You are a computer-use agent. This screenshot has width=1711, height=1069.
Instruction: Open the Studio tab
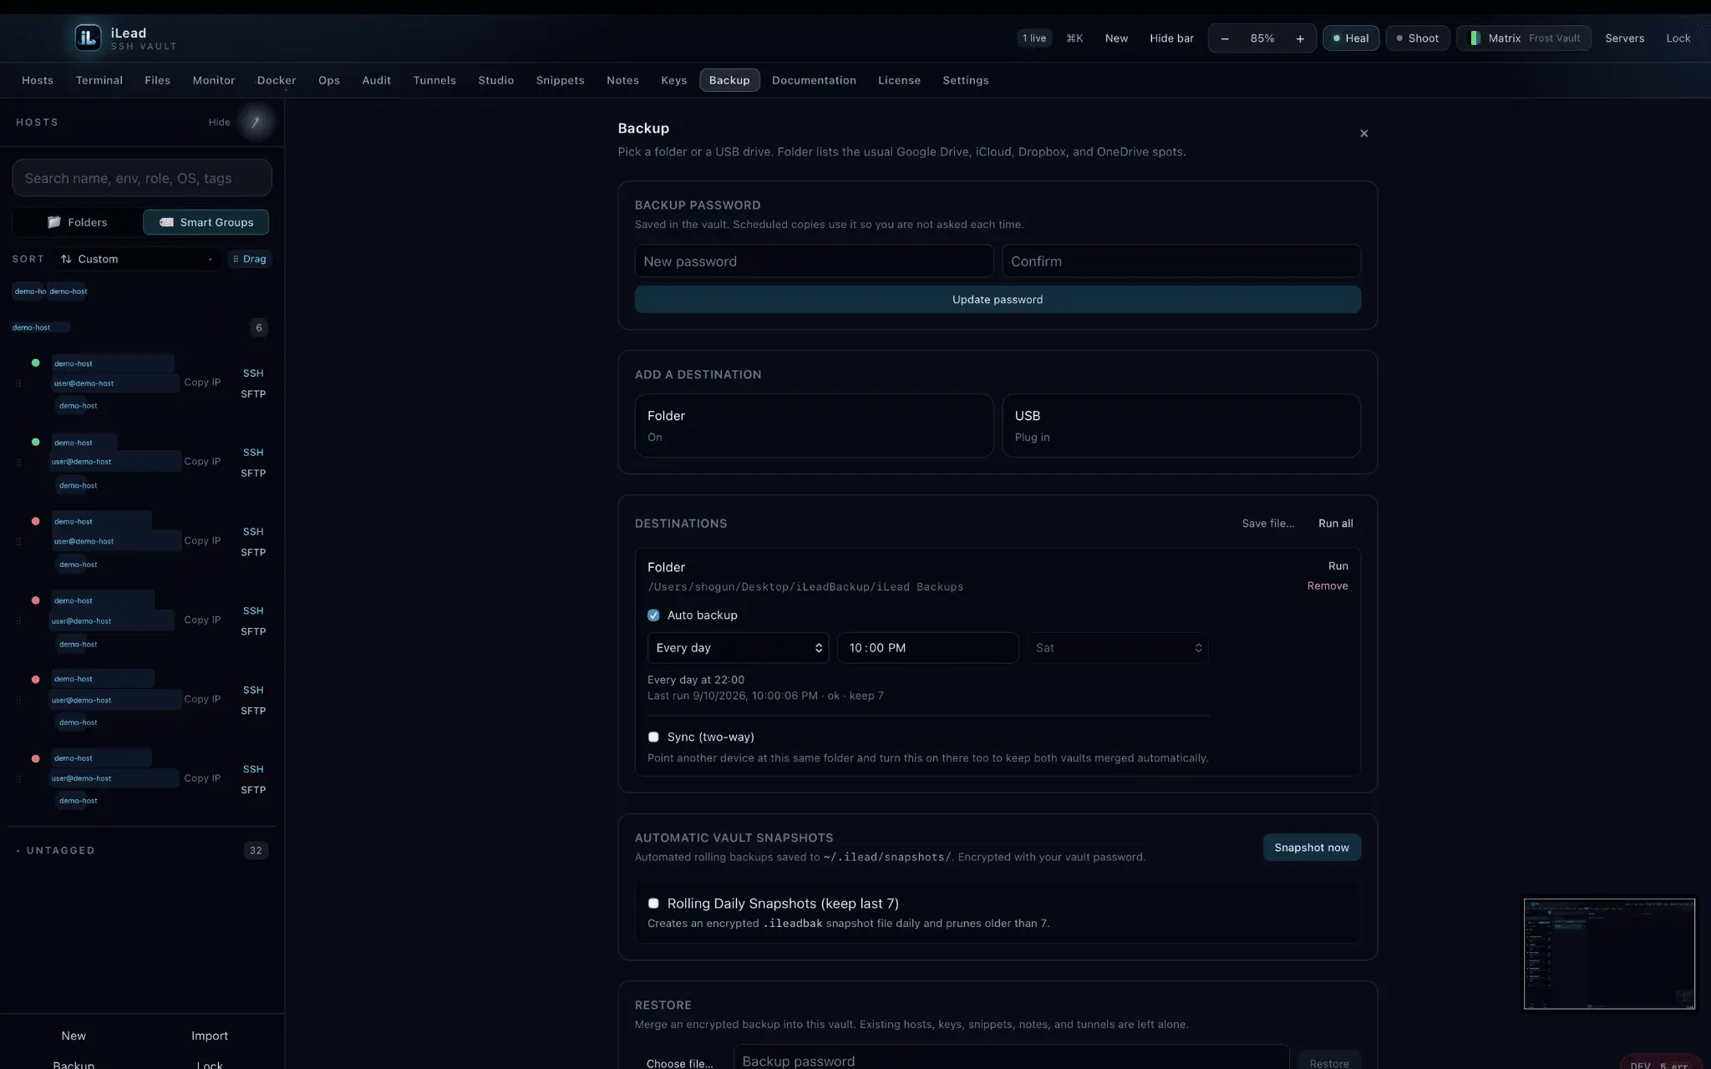pos(496,80)
